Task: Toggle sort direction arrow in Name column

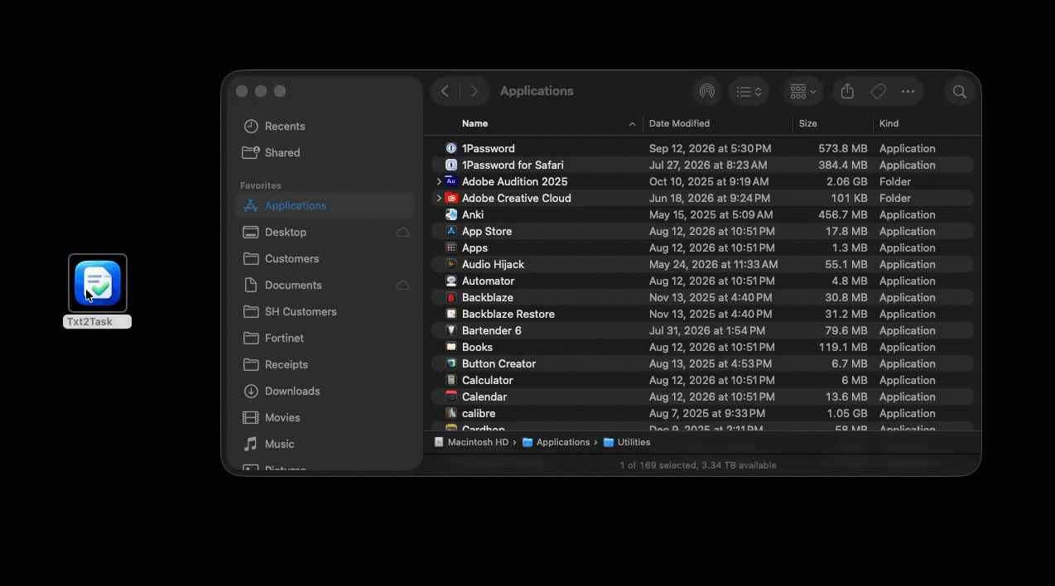Action: point(632,124)
